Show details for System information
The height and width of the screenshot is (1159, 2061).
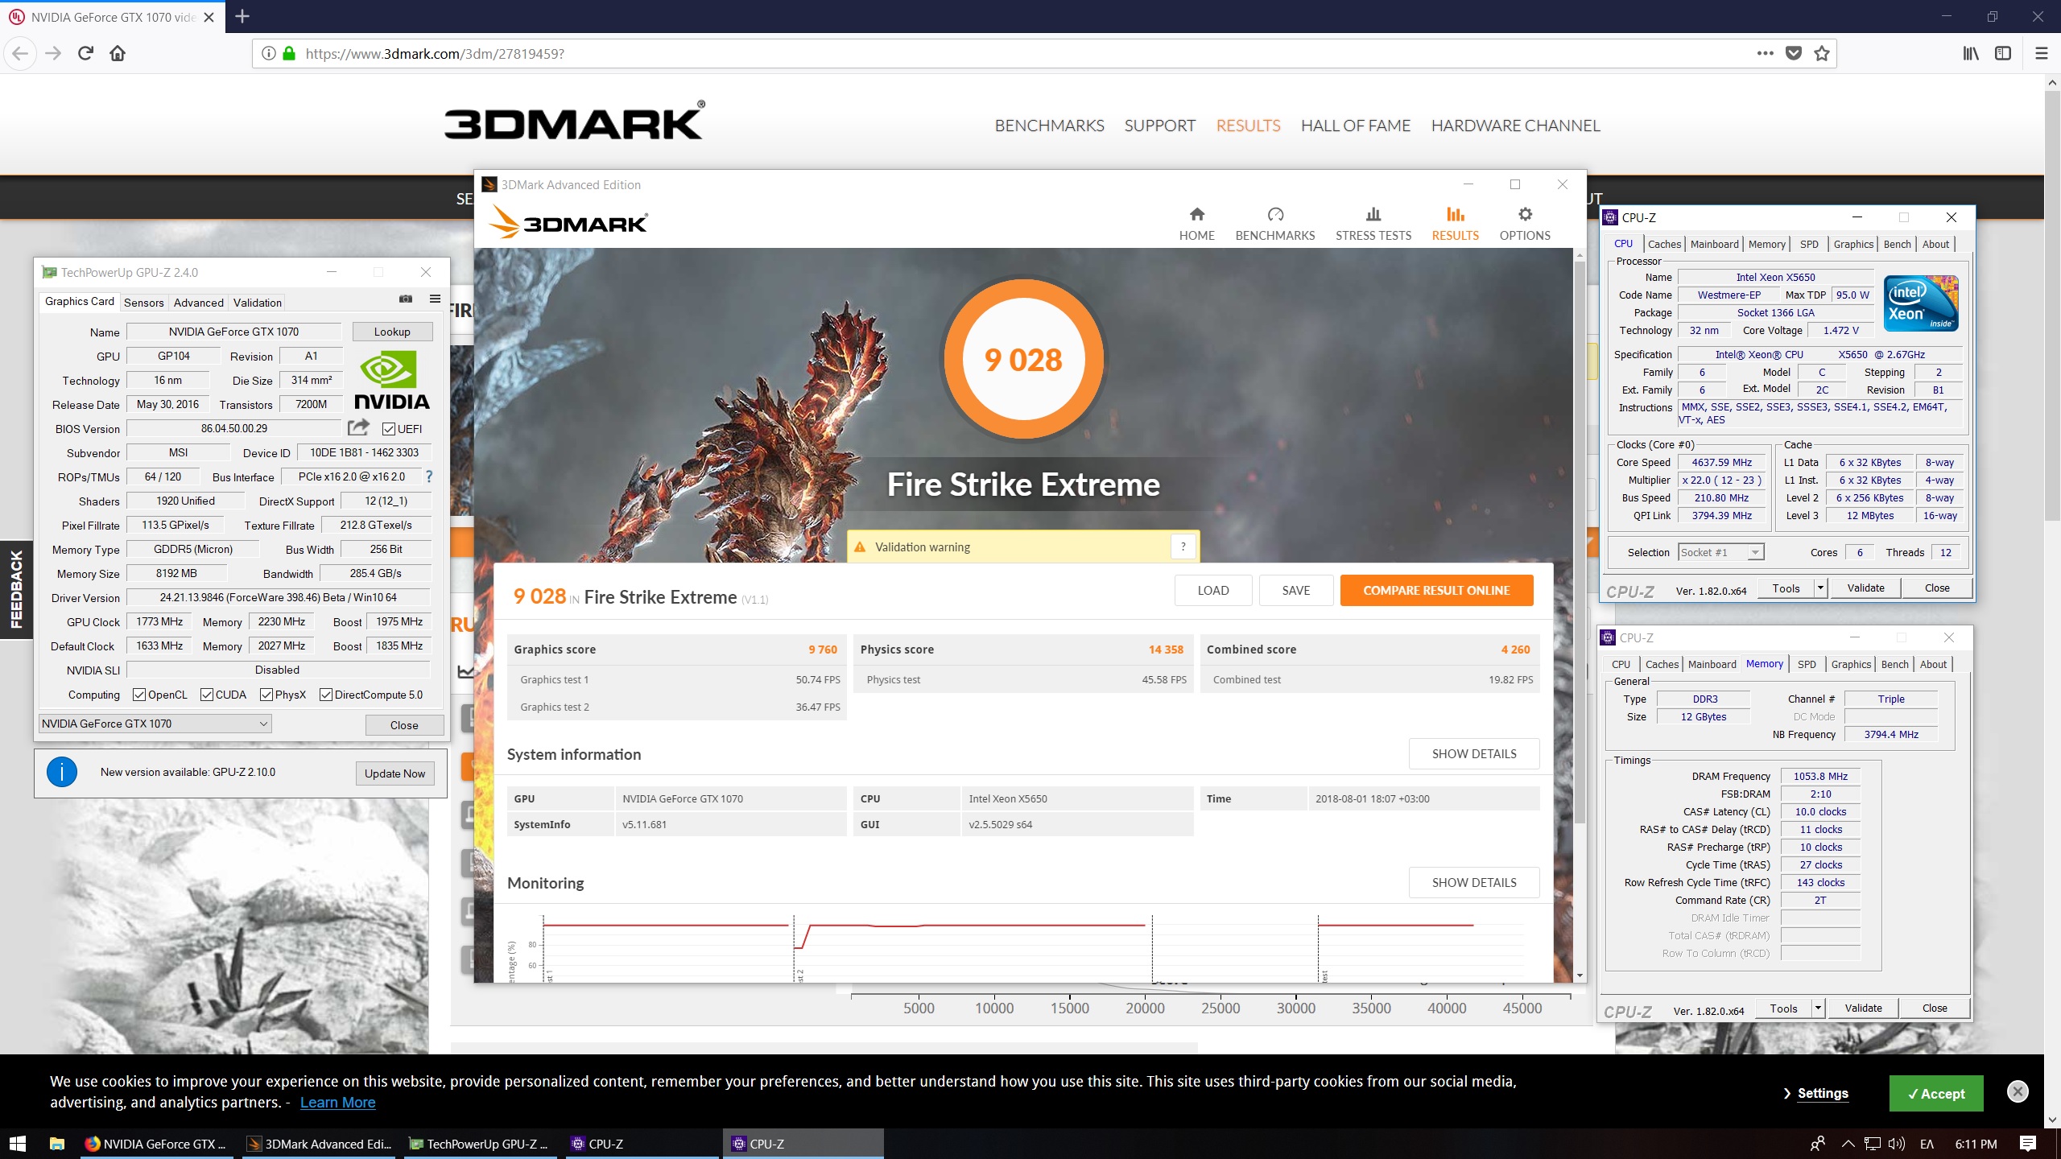[1473, 753]
